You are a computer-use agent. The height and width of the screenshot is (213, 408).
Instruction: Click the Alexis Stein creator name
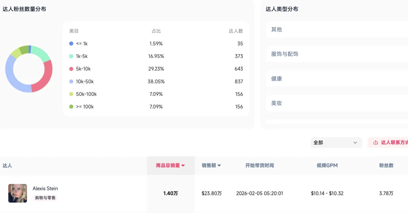tap(45, 188)
